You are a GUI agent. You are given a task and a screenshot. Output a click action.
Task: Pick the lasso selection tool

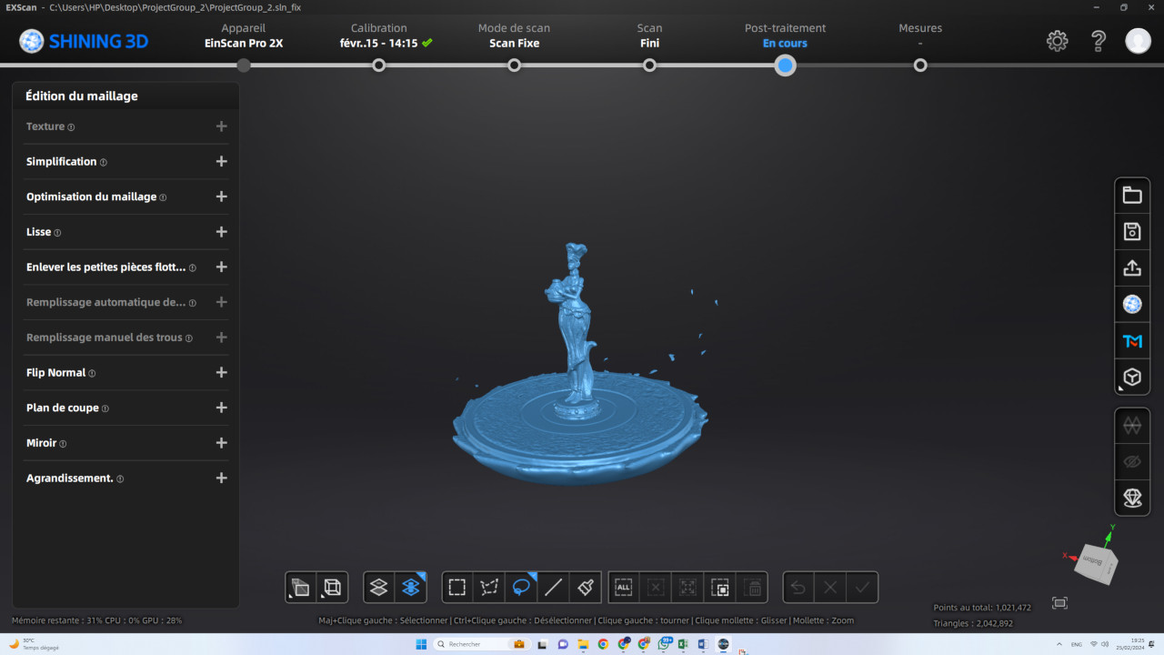(521, 588)
